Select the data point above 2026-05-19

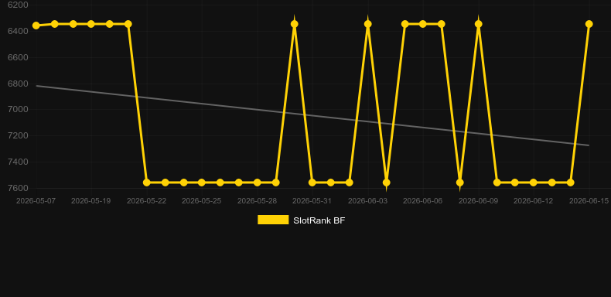tap(91, 24)
